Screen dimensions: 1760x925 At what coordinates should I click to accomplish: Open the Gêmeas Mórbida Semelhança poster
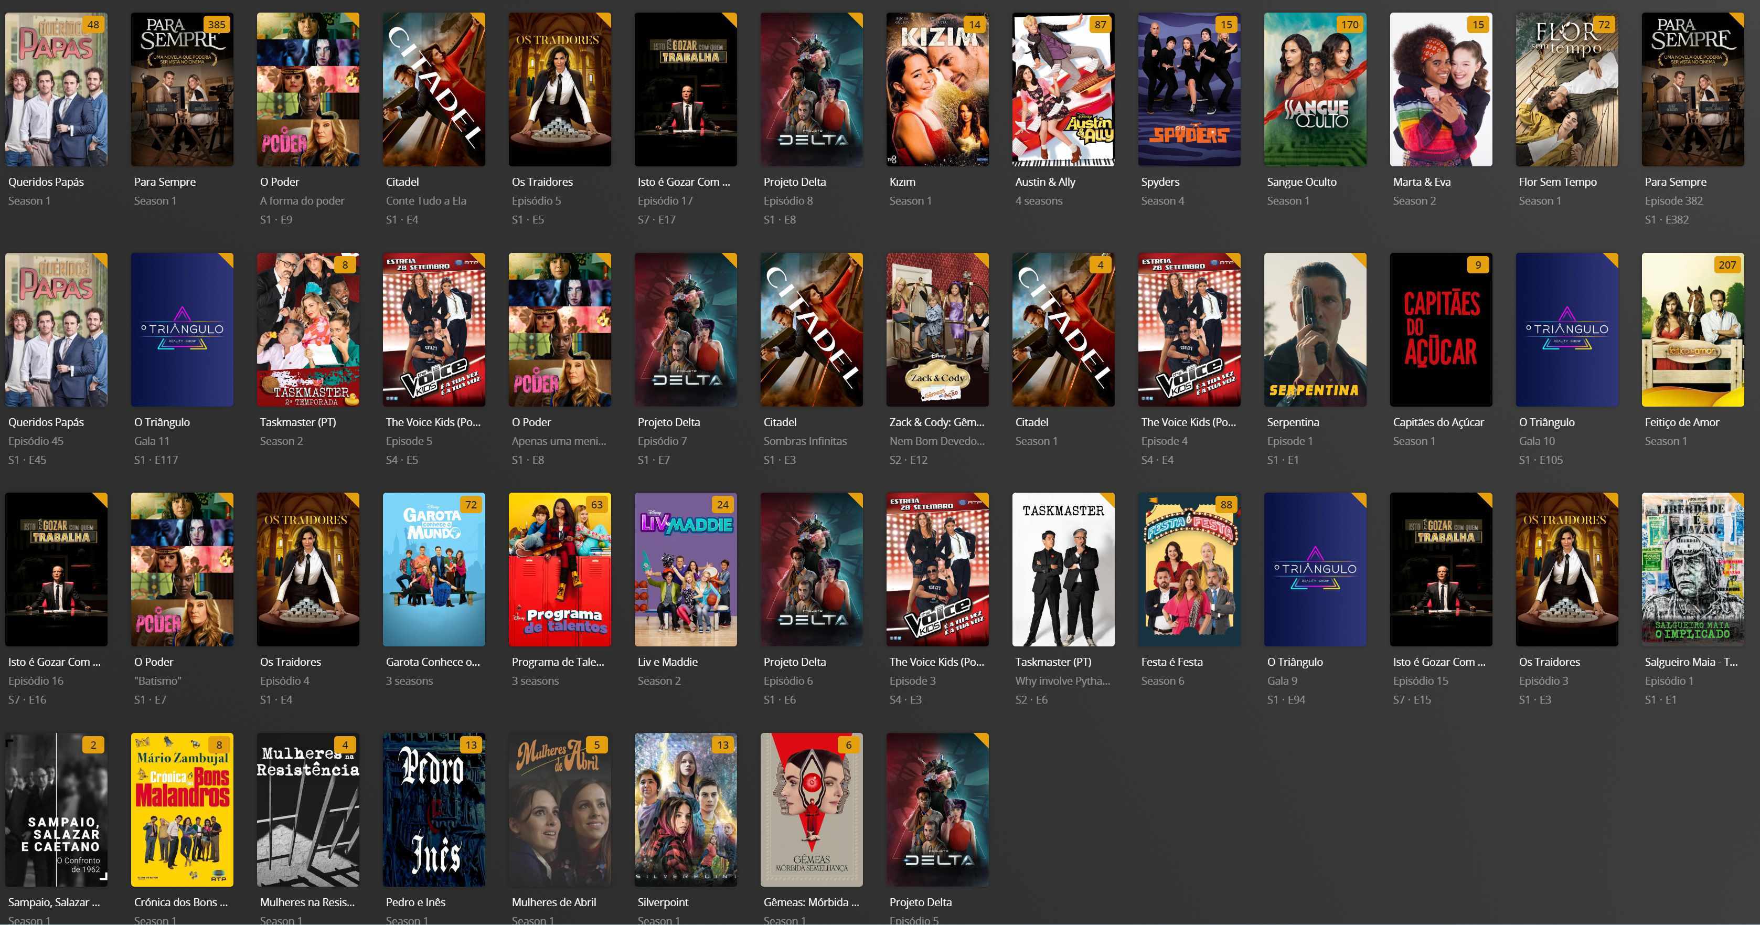click(x=812, y=810)
